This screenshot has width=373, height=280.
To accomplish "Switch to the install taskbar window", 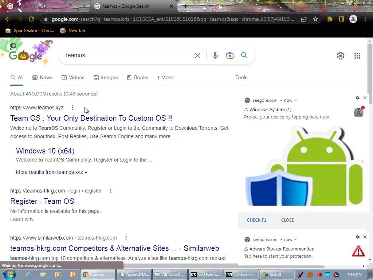I will click(277, 275).
